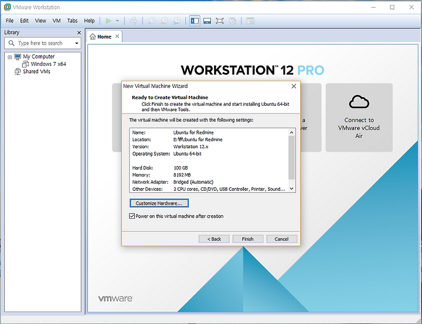The image size is (422, 324).
Task: Click the settings list scrollbar thumb
Action: click(x=291, y=157)
